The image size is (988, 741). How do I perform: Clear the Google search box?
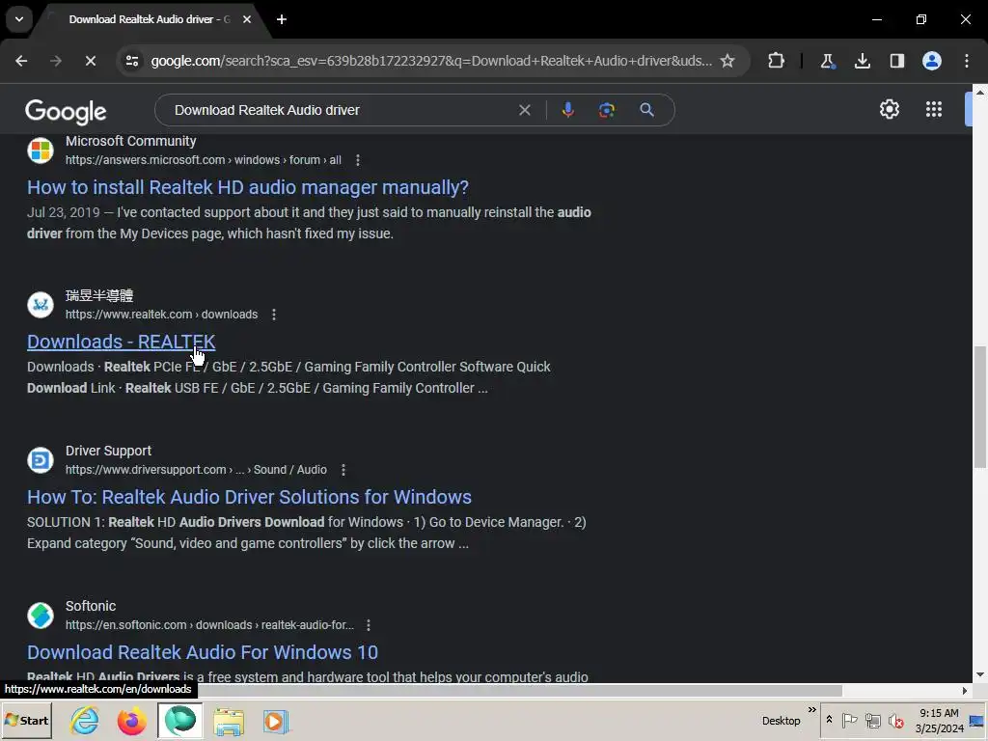click(524, 110)
